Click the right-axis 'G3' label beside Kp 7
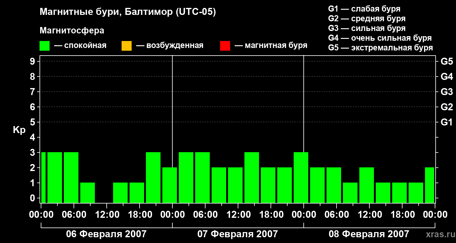Image resolution: width=456 pixels, height=243 pixels. [x=447, y=92]
